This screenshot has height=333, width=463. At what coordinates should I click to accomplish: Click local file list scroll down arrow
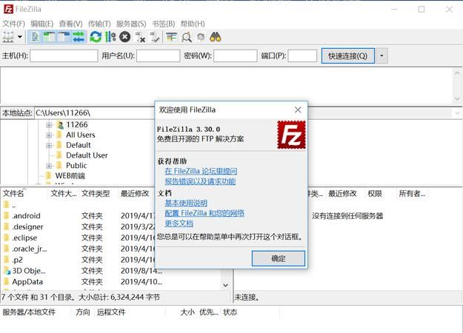(226, 285)
